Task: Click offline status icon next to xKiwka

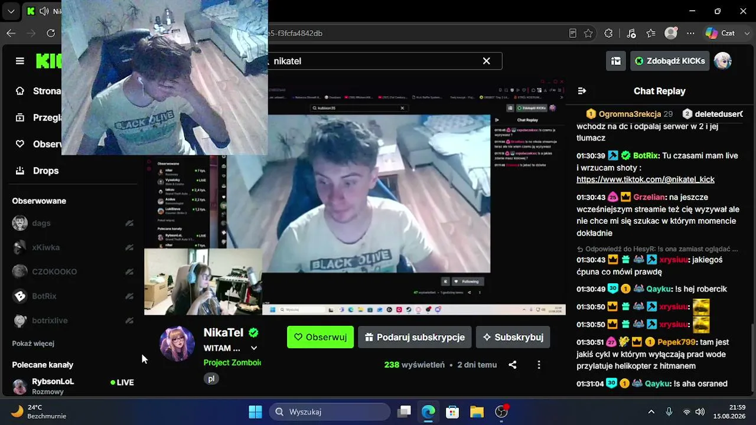Action: tap(129, 247)
